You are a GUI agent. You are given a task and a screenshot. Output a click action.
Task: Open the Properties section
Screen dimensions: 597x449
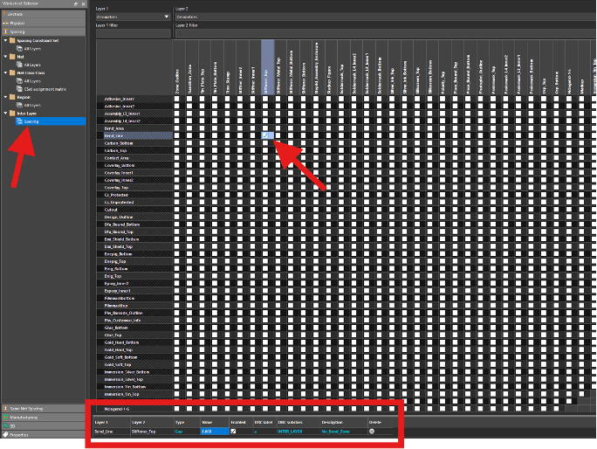click(44, 434)
